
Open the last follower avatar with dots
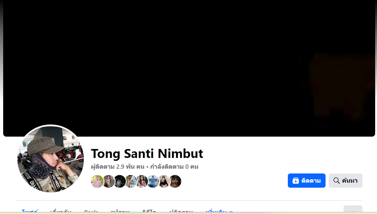point(175,181)
